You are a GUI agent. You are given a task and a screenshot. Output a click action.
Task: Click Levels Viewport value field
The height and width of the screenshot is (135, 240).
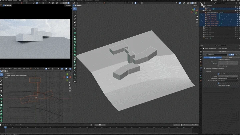point(228,62)
